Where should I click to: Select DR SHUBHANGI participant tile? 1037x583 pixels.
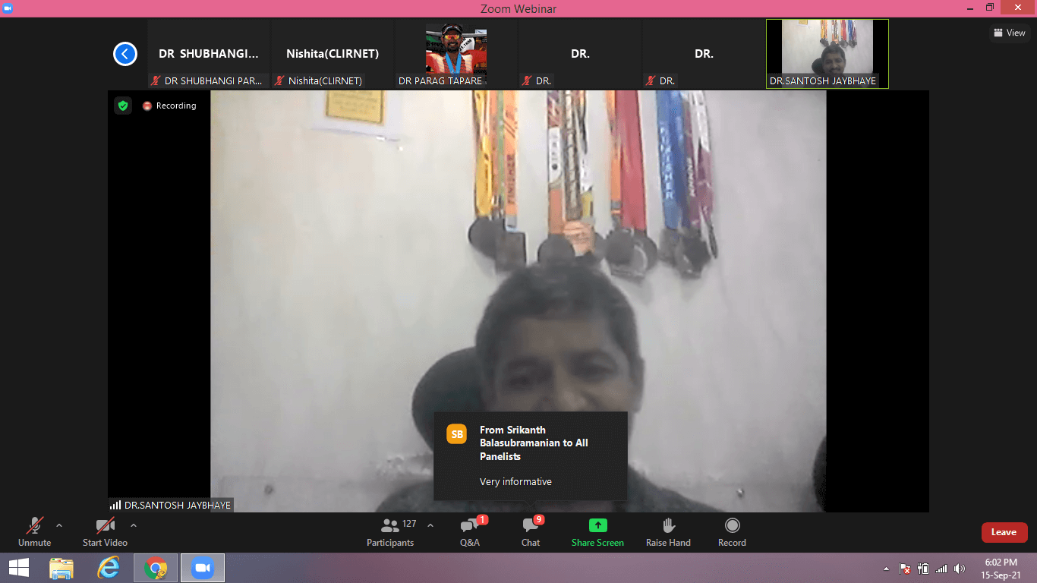click(x=209, y=54)
